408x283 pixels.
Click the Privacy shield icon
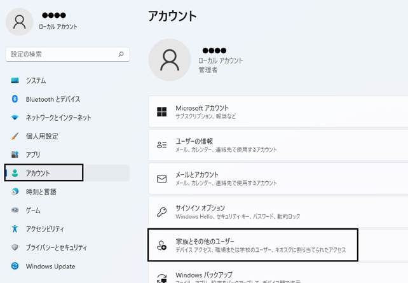coord(15,247)
